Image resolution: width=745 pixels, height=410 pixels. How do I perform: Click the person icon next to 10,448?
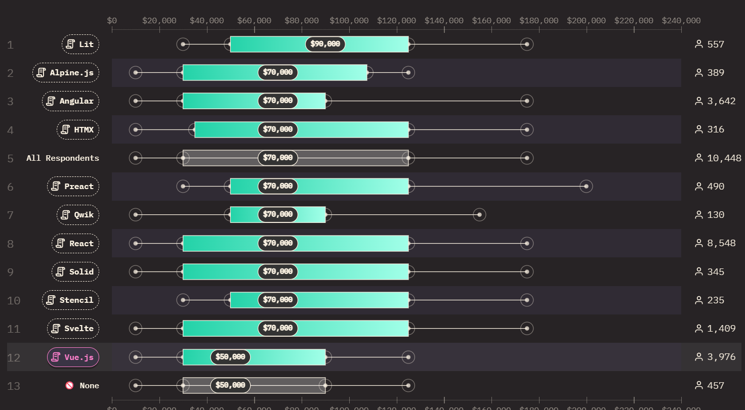699,158
